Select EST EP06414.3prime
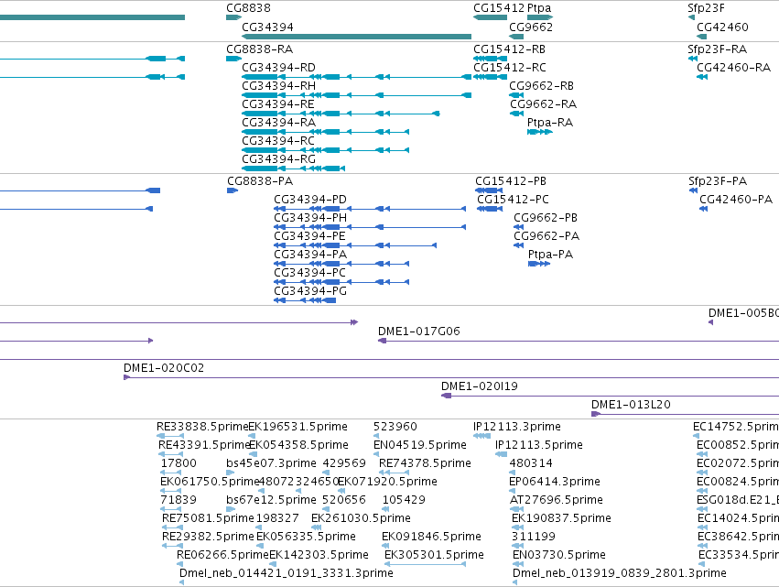This screenshot has width=779, height=587. (x=555, y=482)
